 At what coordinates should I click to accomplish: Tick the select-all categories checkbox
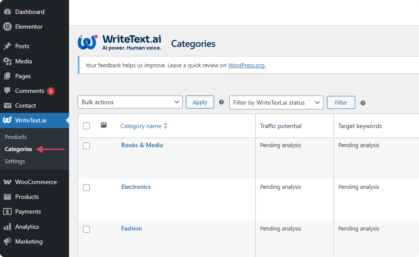tap(86, 126)
